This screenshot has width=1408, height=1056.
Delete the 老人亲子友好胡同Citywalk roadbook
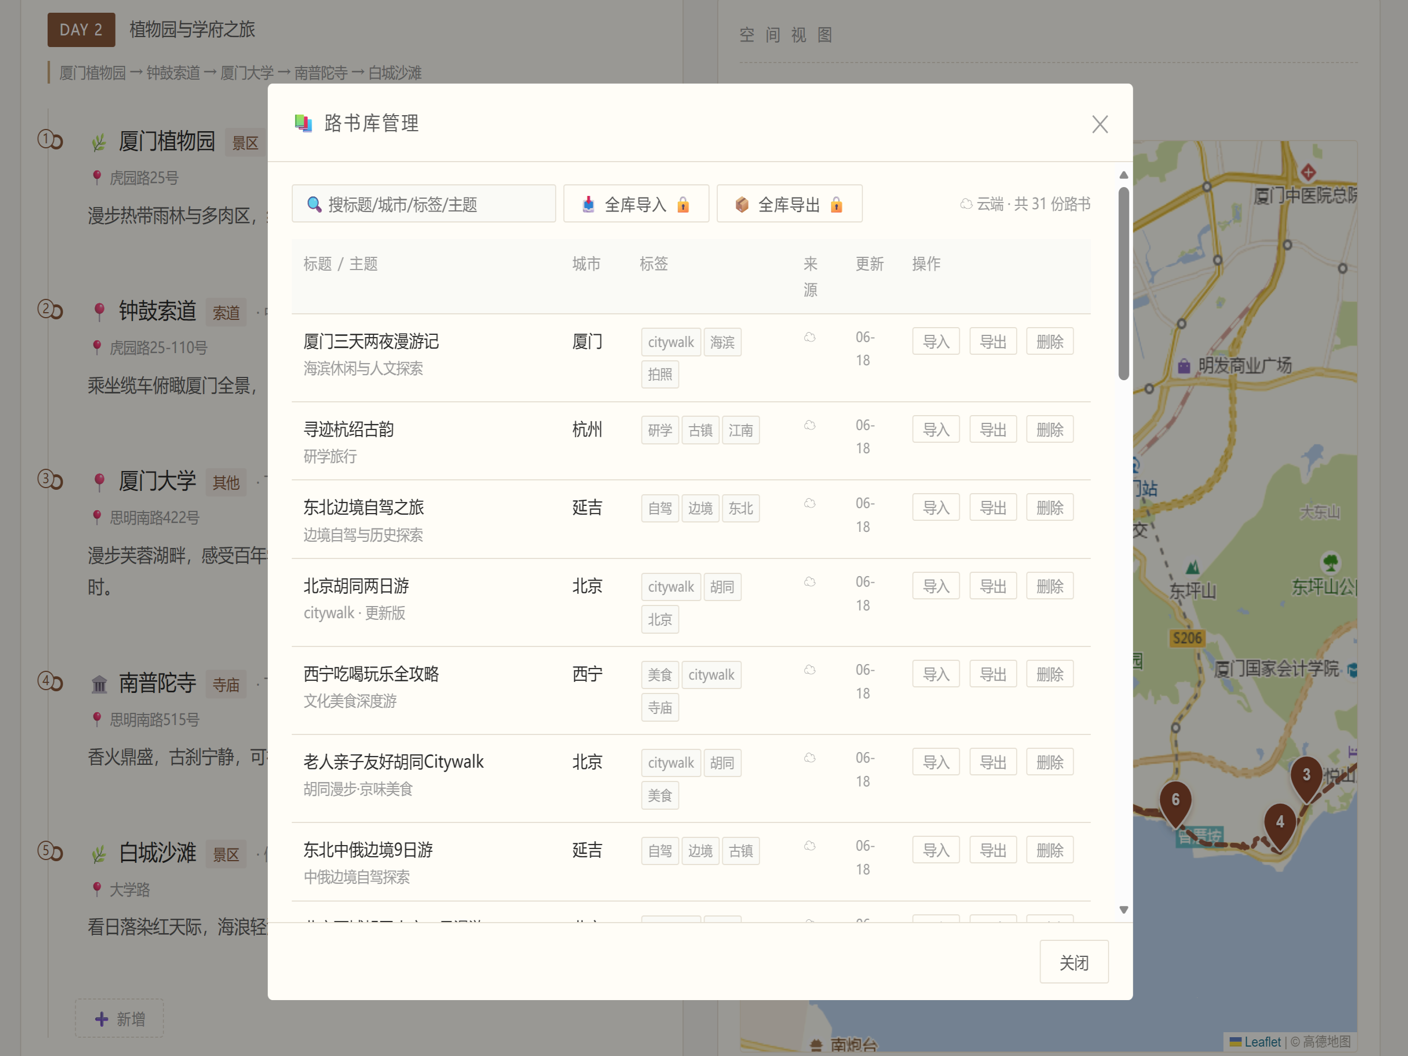1049,762
